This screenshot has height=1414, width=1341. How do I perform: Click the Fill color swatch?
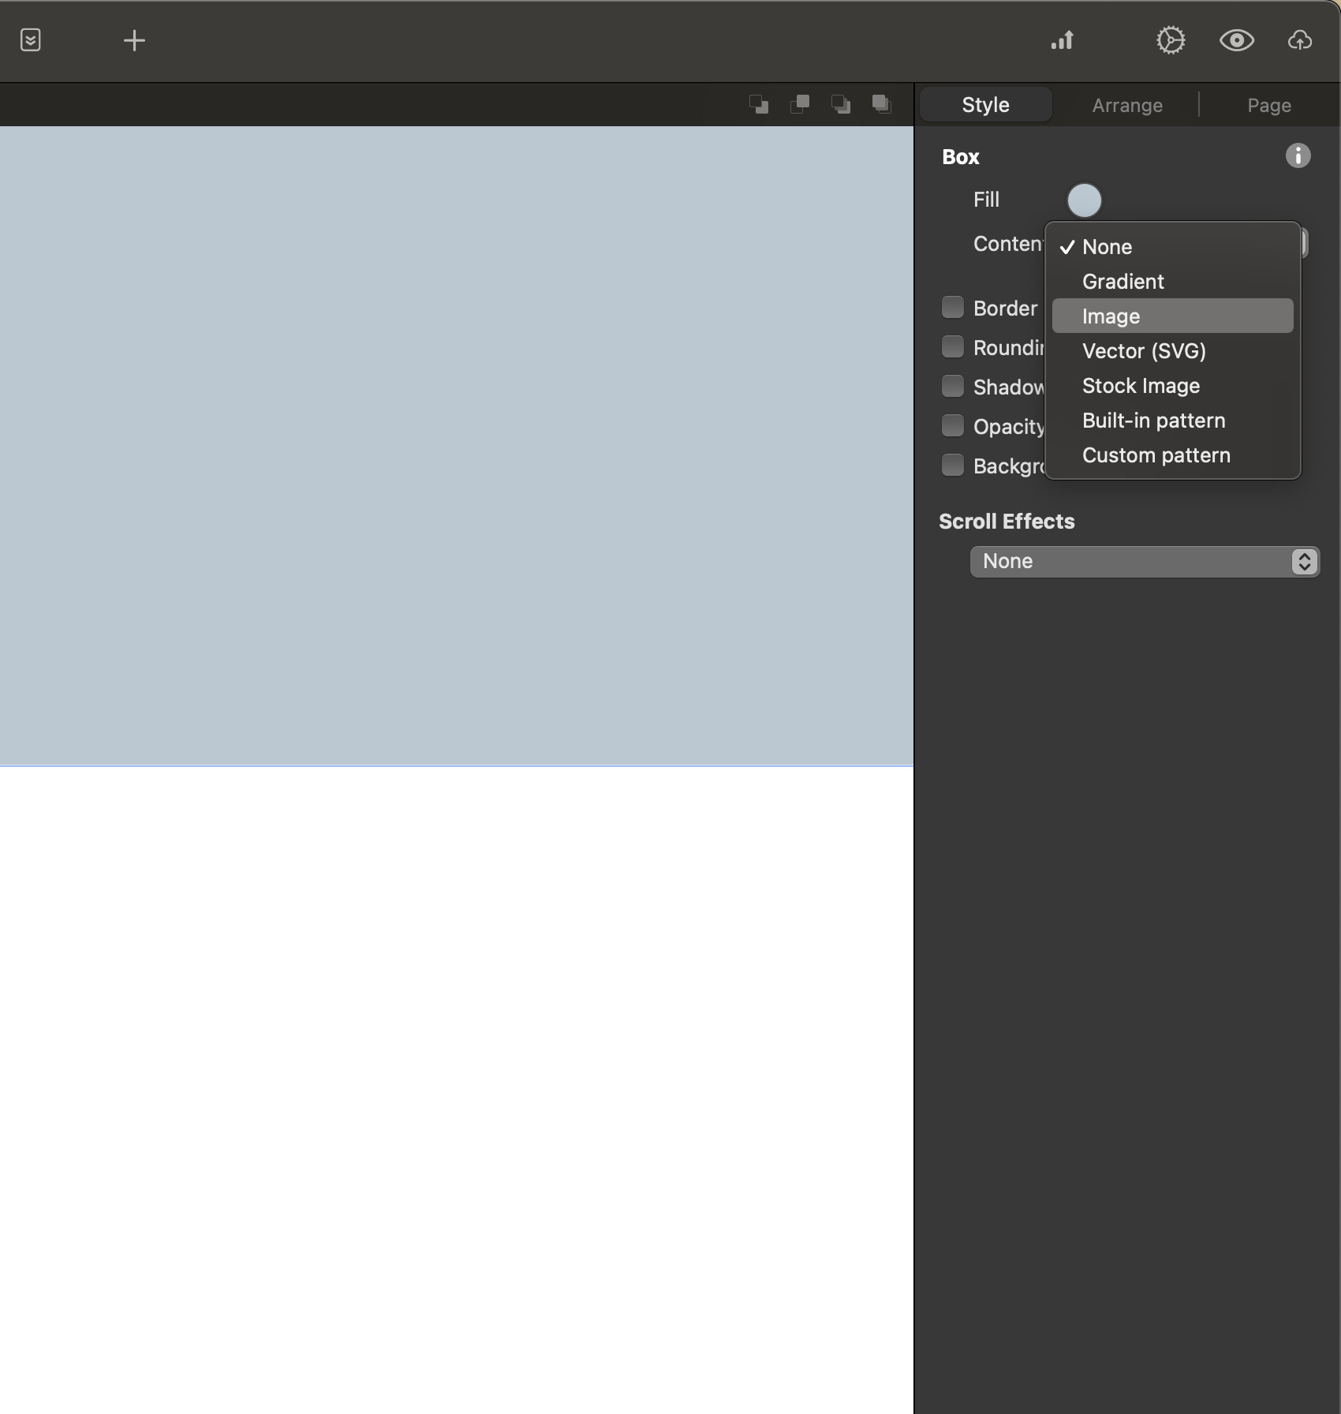point(1084,200)
